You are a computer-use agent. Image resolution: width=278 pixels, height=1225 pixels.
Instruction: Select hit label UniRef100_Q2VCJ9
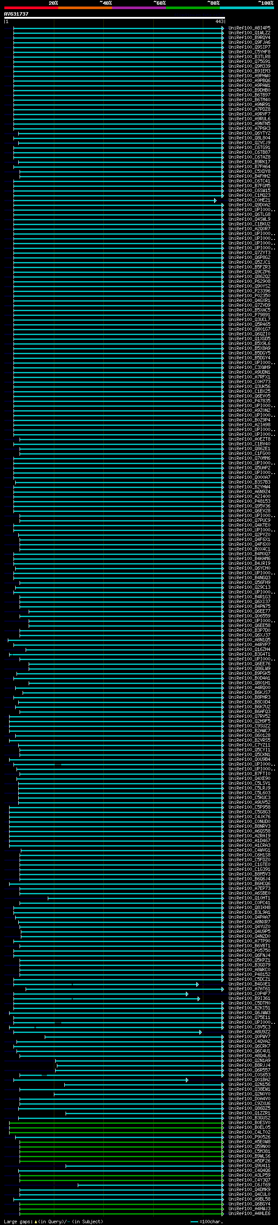pyautogui.click(x=249, y=143)
